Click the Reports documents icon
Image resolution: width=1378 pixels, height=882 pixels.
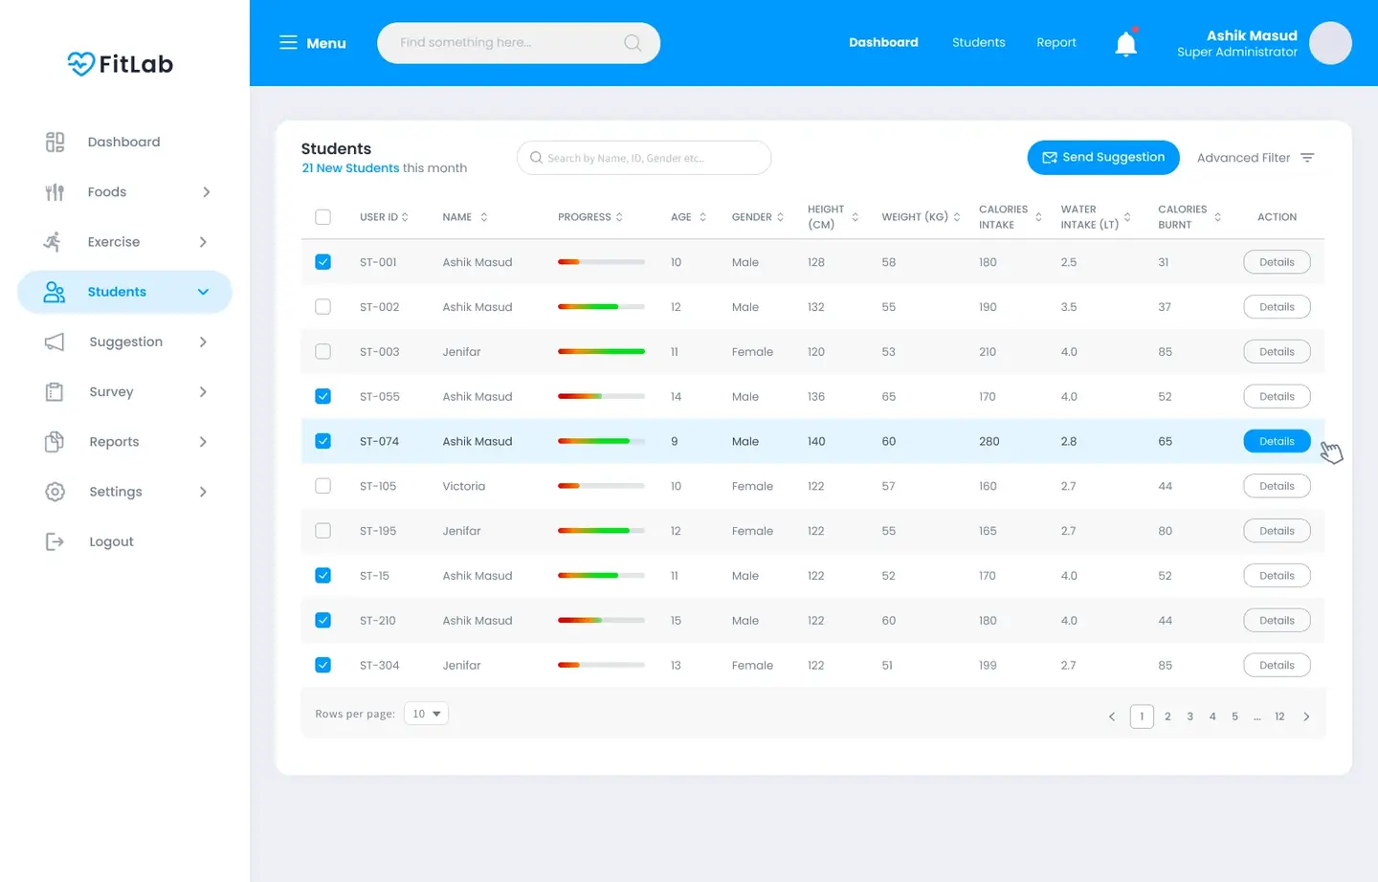pyautogui.click(x=55, y=441)
